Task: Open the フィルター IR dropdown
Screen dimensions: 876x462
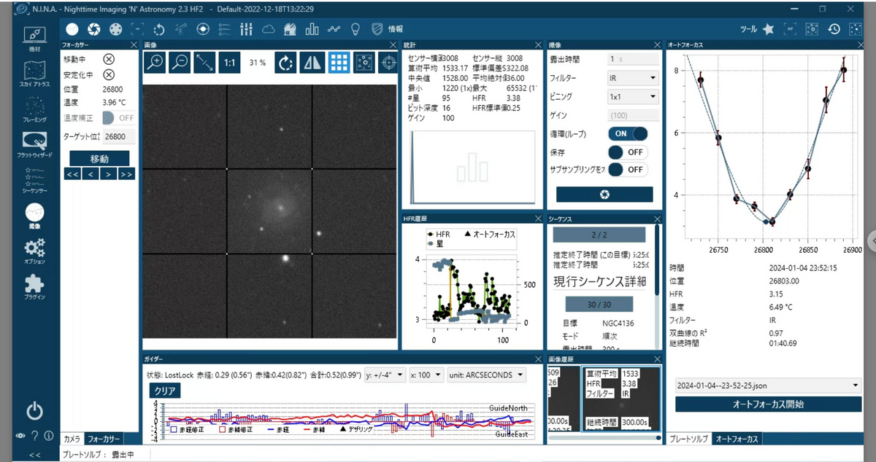Action: pyautogui.click(x=633, y=77)
